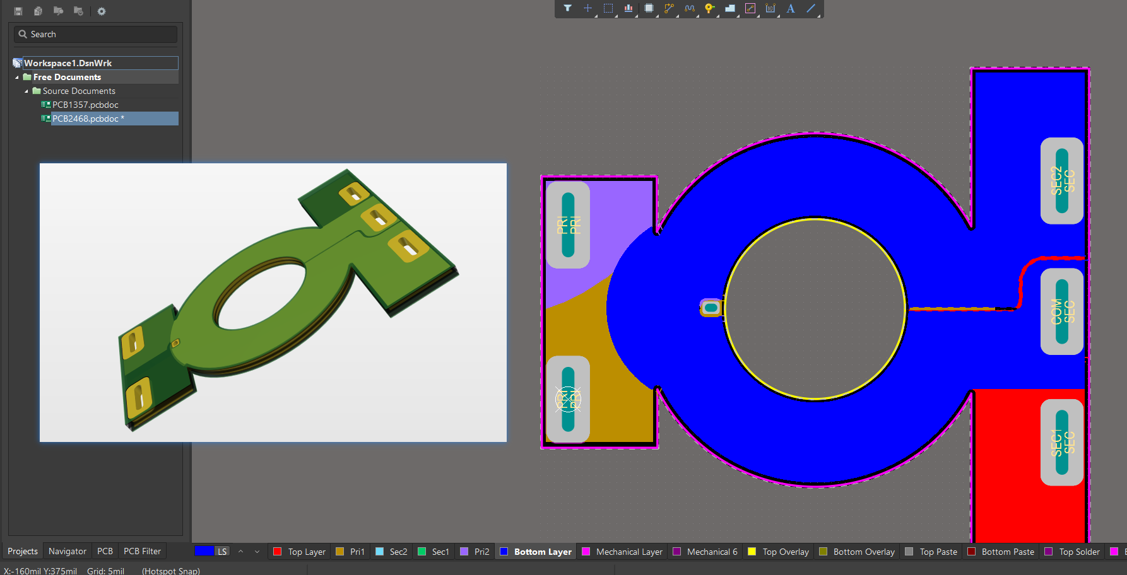The image size is (1127, 575).
Task: Click the layer set up arrow
Action: coord(240,552)
